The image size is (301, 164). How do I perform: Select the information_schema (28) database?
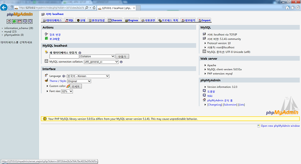click(19, 28)
